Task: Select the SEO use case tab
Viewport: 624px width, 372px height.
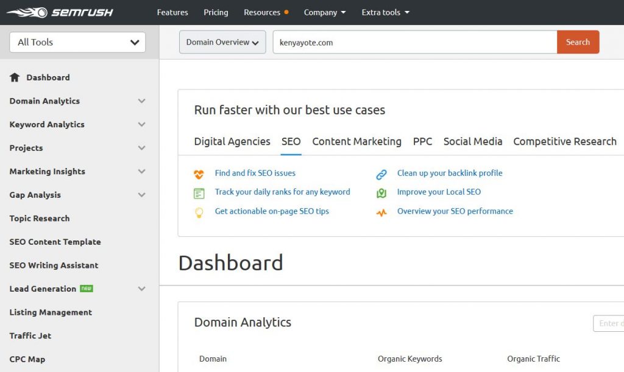Action: 291,141
